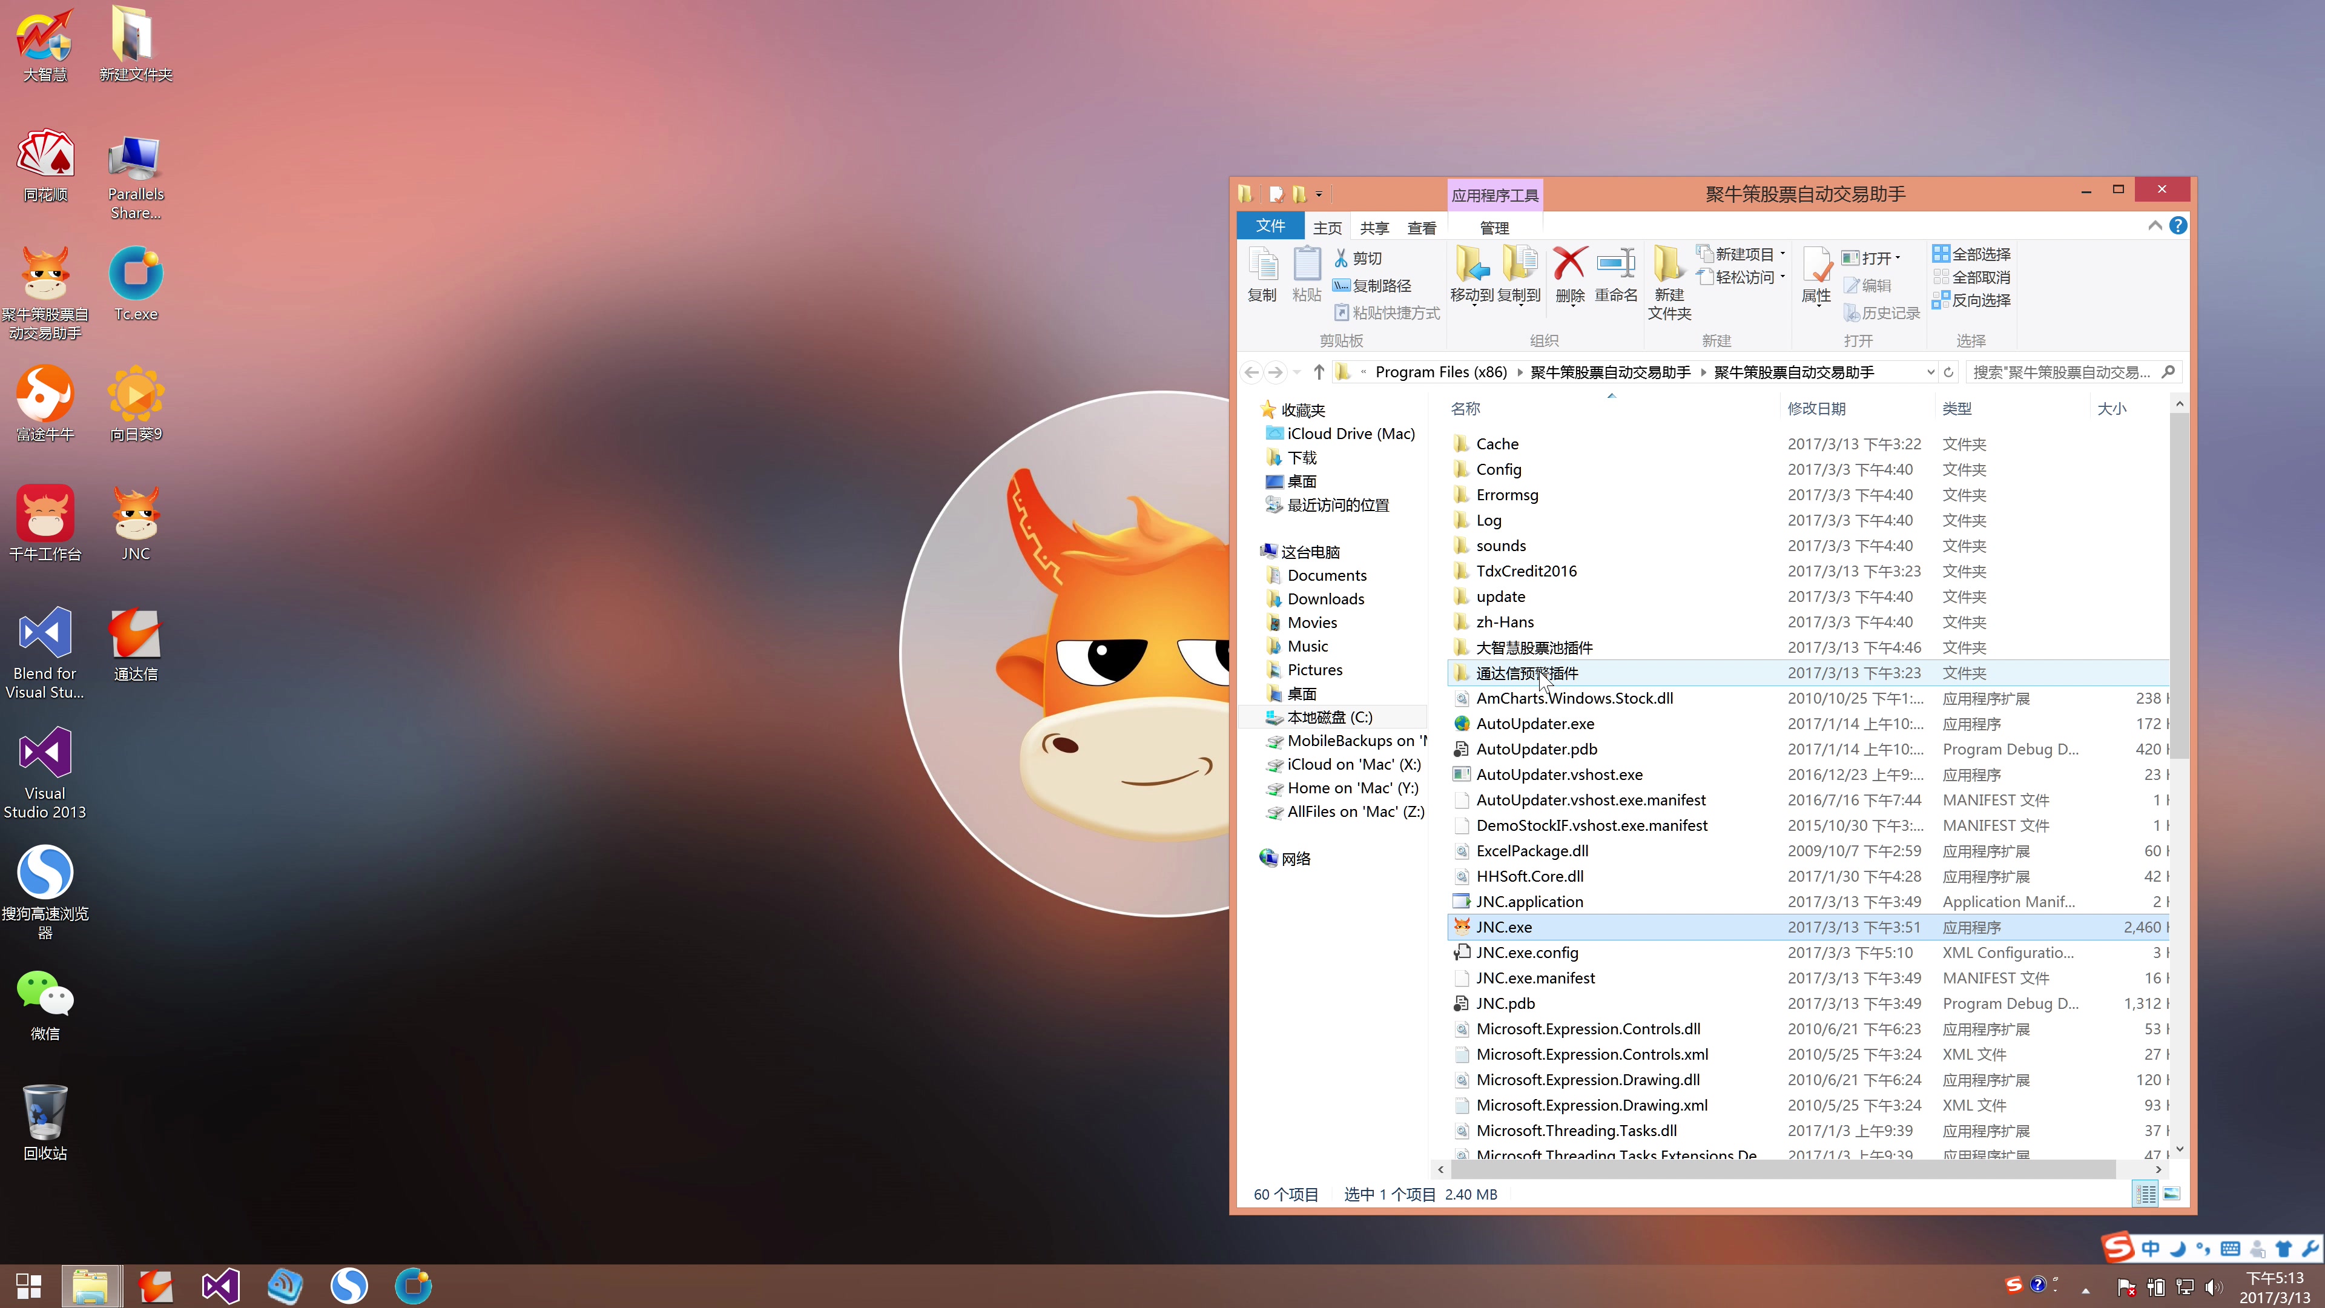Open 大智慧 desktop shortcut
The height and width of the screenshot is (1308, 2325).
tap(45, 45)
